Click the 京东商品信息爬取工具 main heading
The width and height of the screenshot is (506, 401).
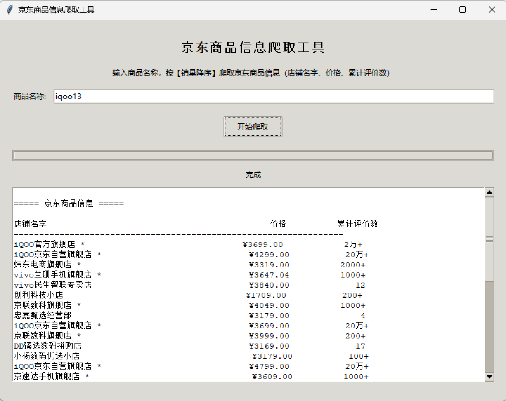(x=253, y=47)
